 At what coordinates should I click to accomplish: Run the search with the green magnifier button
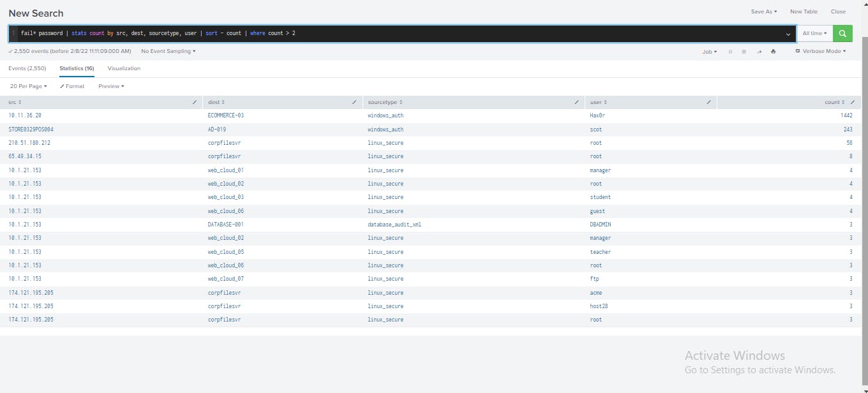pos(842,33)
